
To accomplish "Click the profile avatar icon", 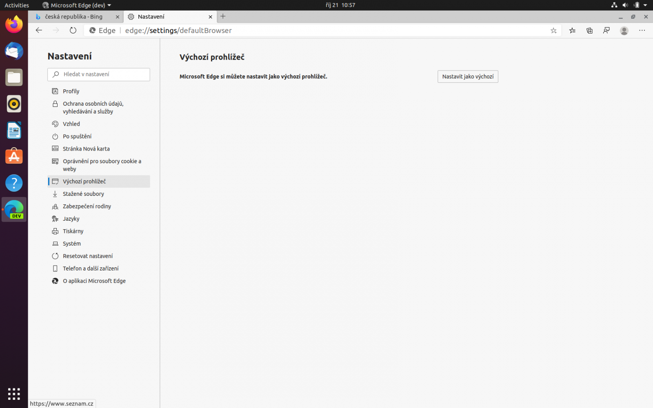I will [624, 30].
